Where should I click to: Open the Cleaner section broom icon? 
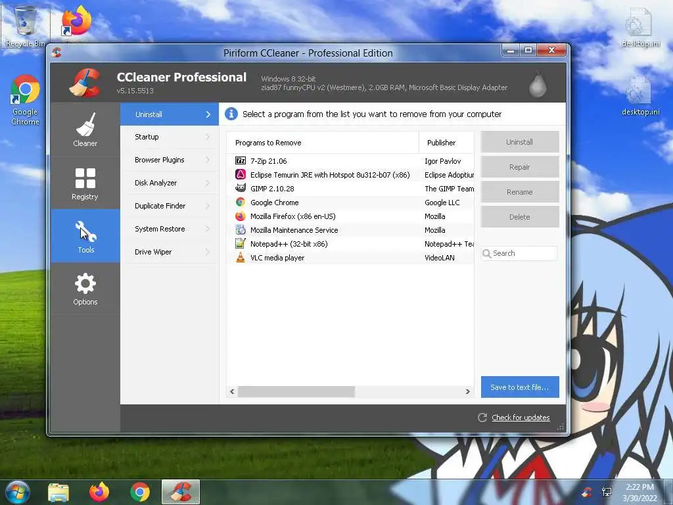click(85, 124)
